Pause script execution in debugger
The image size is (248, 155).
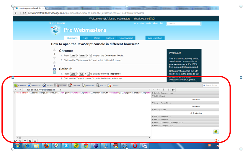point(154,90)
